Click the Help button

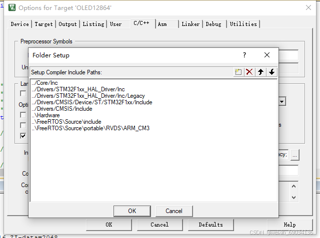(290, 225)
